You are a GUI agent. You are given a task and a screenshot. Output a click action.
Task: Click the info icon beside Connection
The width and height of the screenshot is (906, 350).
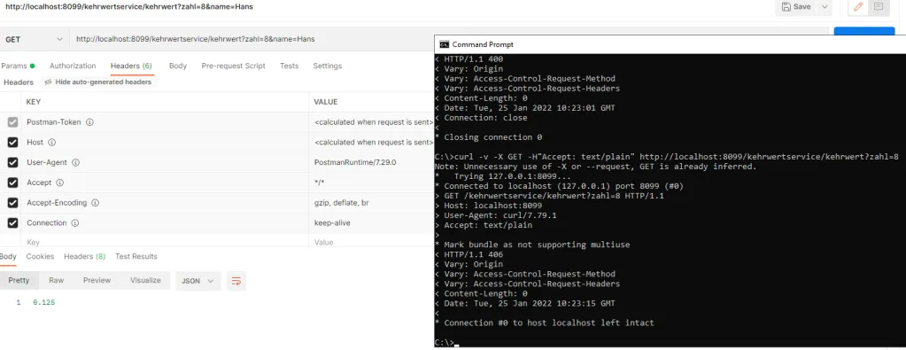point(74,222)
